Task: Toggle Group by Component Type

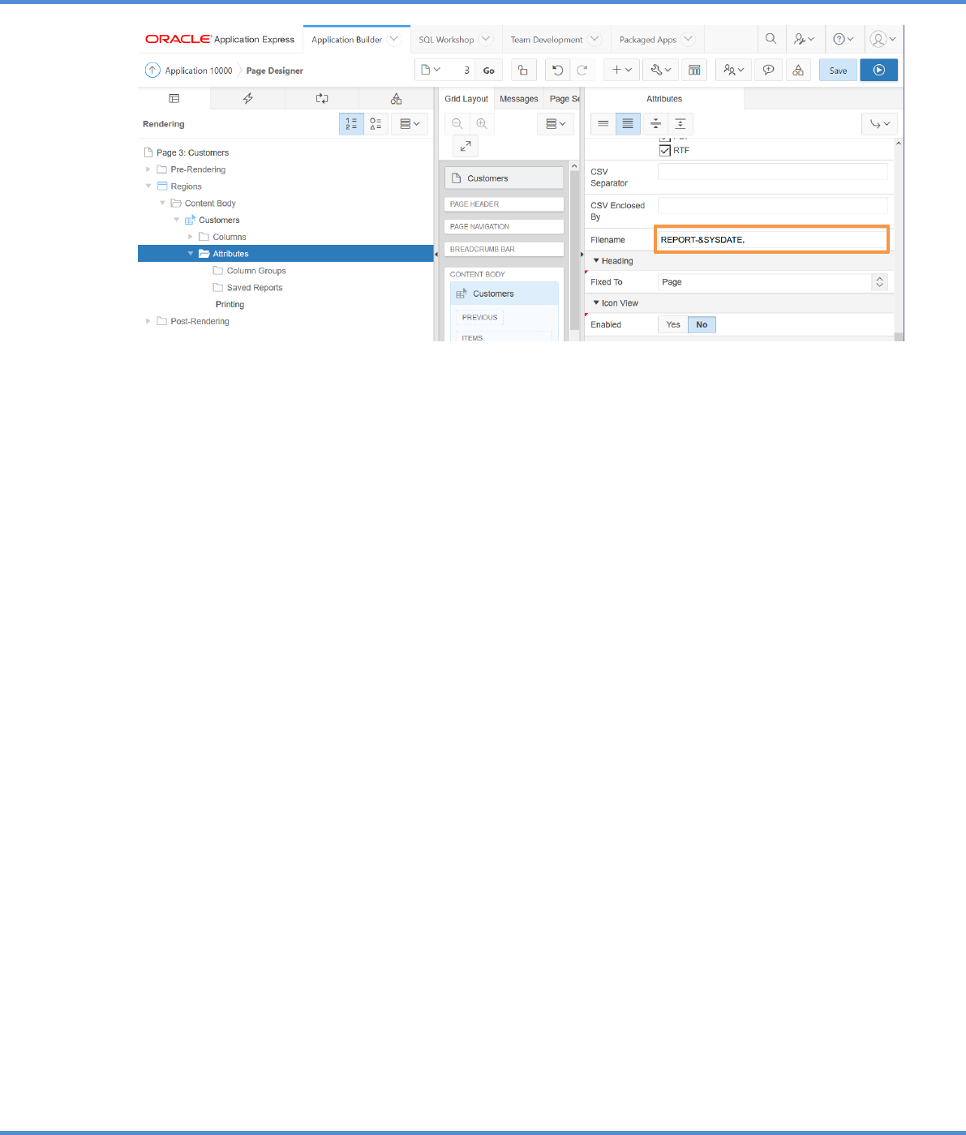Action: coord(376,124)
